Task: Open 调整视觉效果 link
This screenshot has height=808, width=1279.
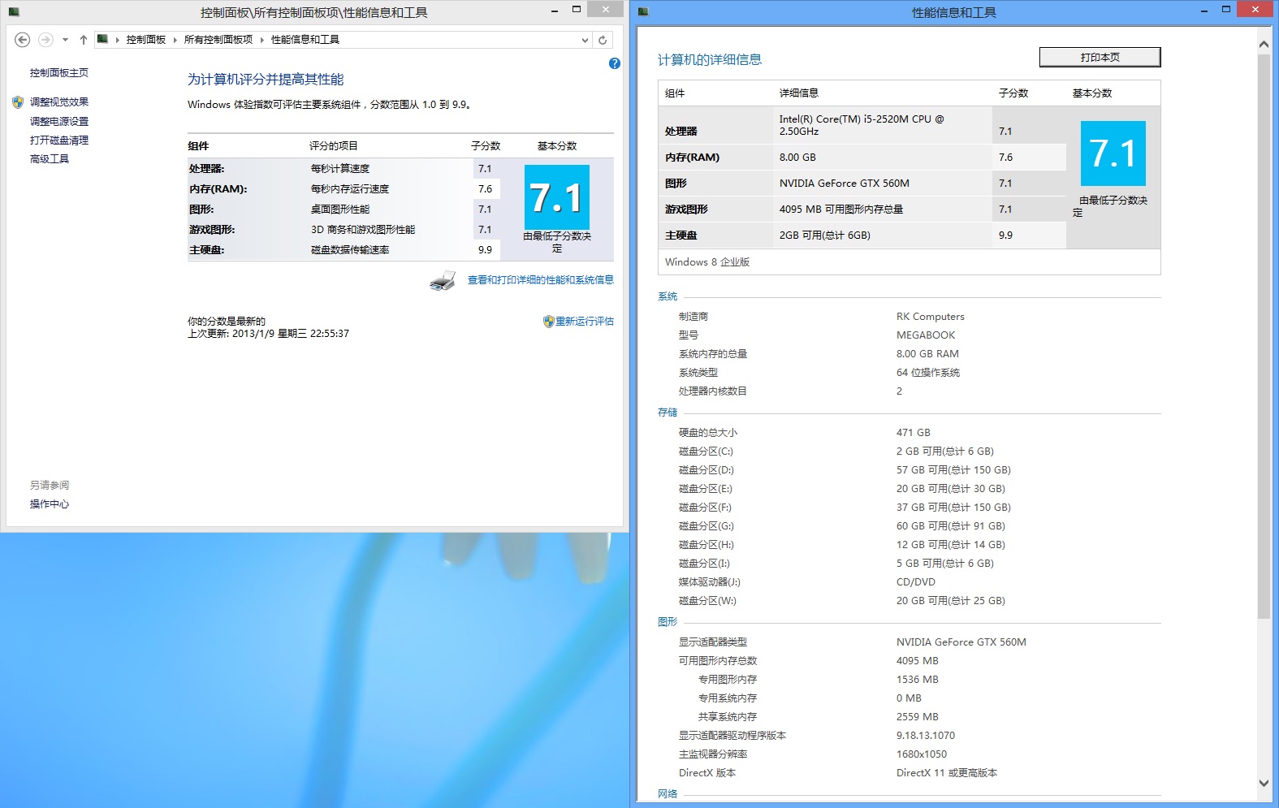Action: tap(59, 102)
